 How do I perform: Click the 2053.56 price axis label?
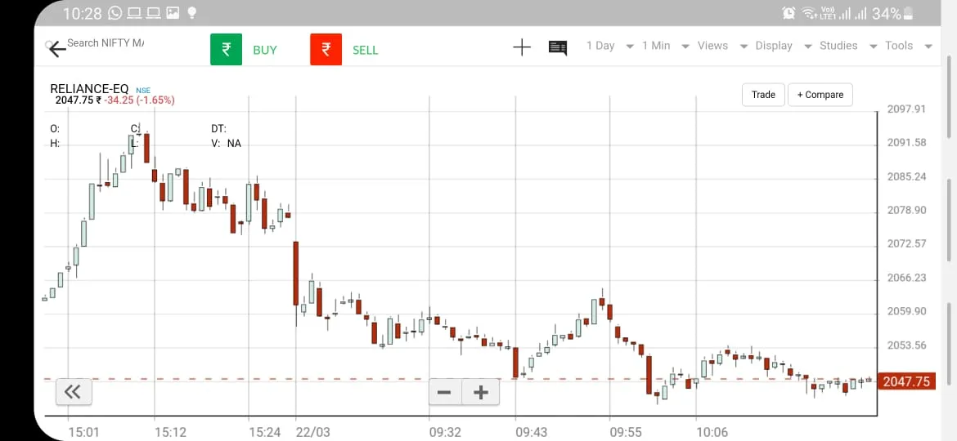pos(906,345)
